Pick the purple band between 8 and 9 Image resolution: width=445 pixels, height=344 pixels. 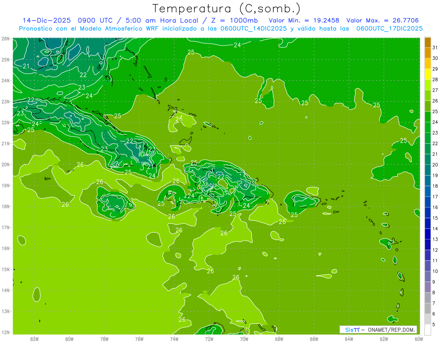click(428, 287)
